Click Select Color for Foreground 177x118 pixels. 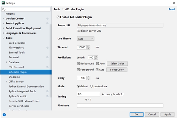117,70
